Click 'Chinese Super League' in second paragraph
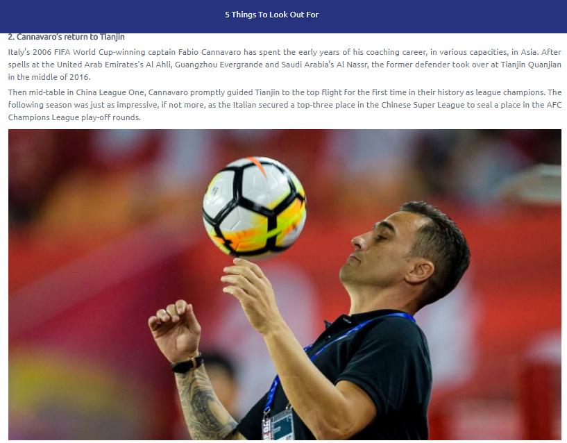The image size is (567, 443). click(x=423, y=105)
